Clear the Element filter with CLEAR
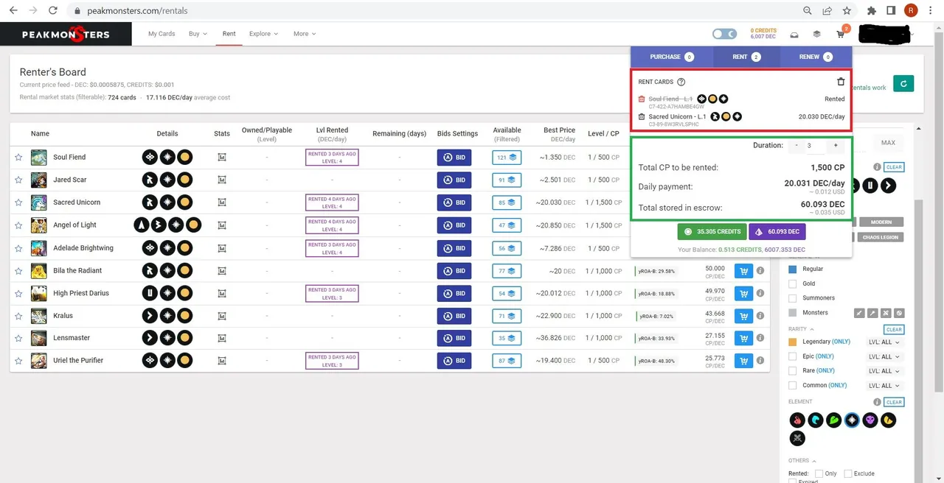The height and width of the screenshot is (483, 944). point(894,402)
